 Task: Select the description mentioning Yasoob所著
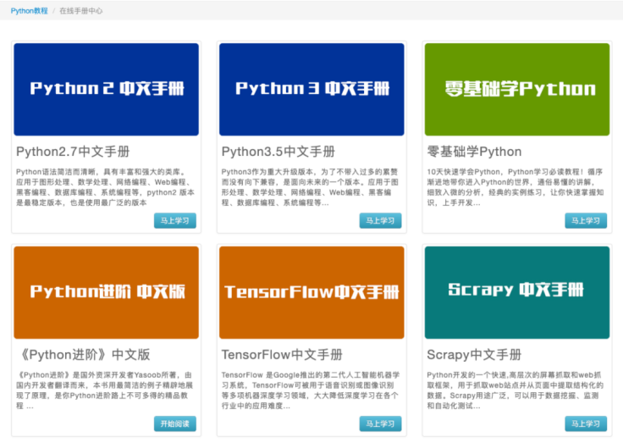pos(104,390)
